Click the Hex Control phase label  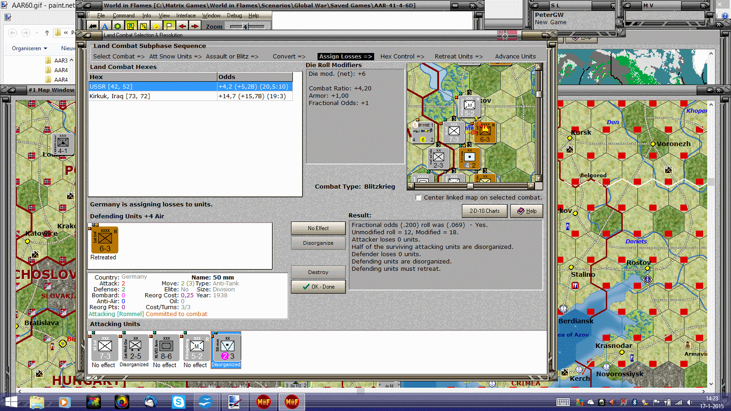pyautogui.click(x=402, y=57)
